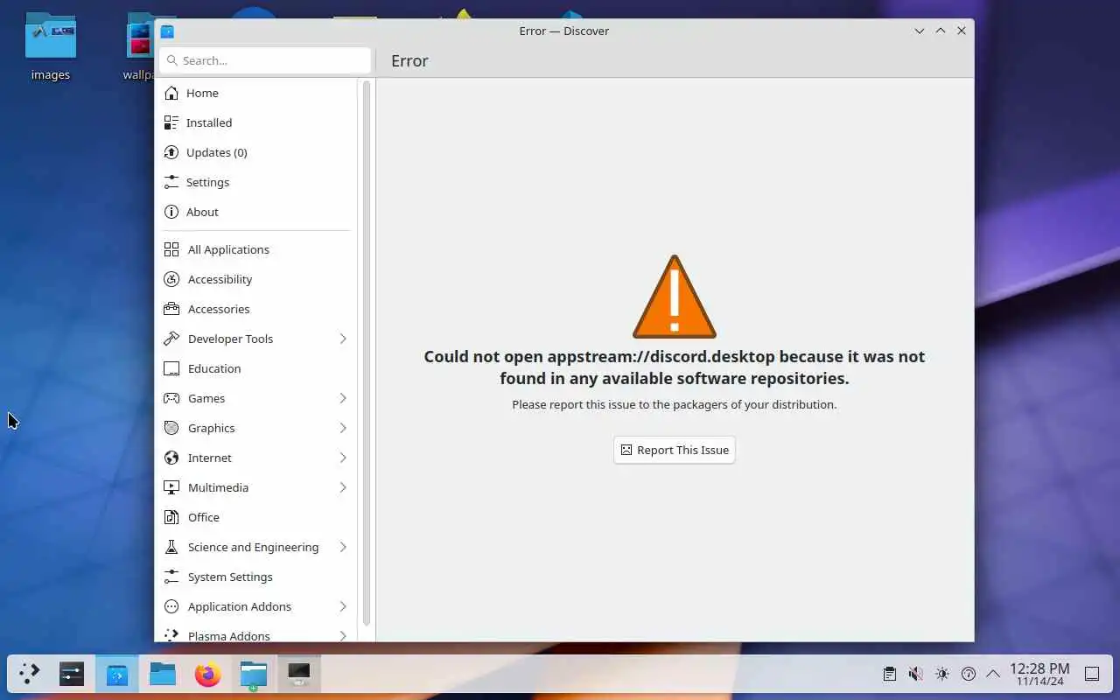Expand Multimedia subcategories chevron
Image resolution: width=1120 pixels, height=700 pixels.
pos(343,487)
